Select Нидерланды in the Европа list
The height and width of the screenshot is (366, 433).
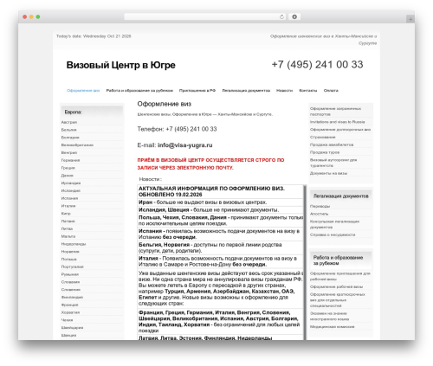pos(74,244)
